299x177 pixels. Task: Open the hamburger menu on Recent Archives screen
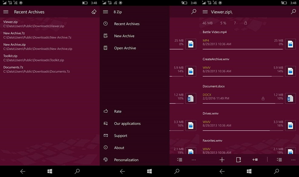pyautogui.click(x=6, y=12)
